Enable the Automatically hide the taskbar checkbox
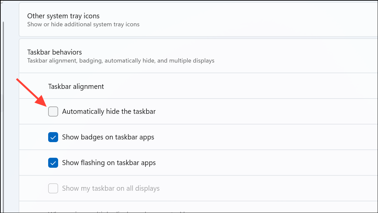This screenshot has height=213, width=378. (x=53, y=111)
